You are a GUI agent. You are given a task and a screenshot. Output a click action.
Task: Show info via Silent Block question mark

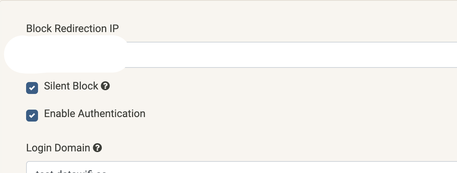point(105,86)
